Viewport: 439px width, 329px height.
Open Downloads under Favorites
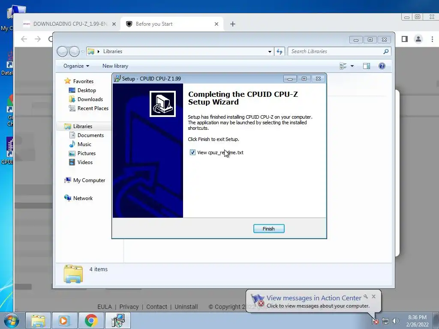click(90, 99)
